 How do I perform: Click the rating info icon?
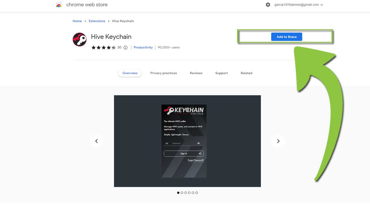point(126,48)
